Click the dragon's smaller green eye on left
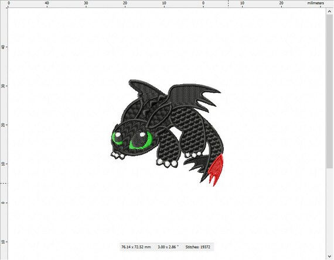The height and width of the screenshot is (260, 334). (117, 138)
